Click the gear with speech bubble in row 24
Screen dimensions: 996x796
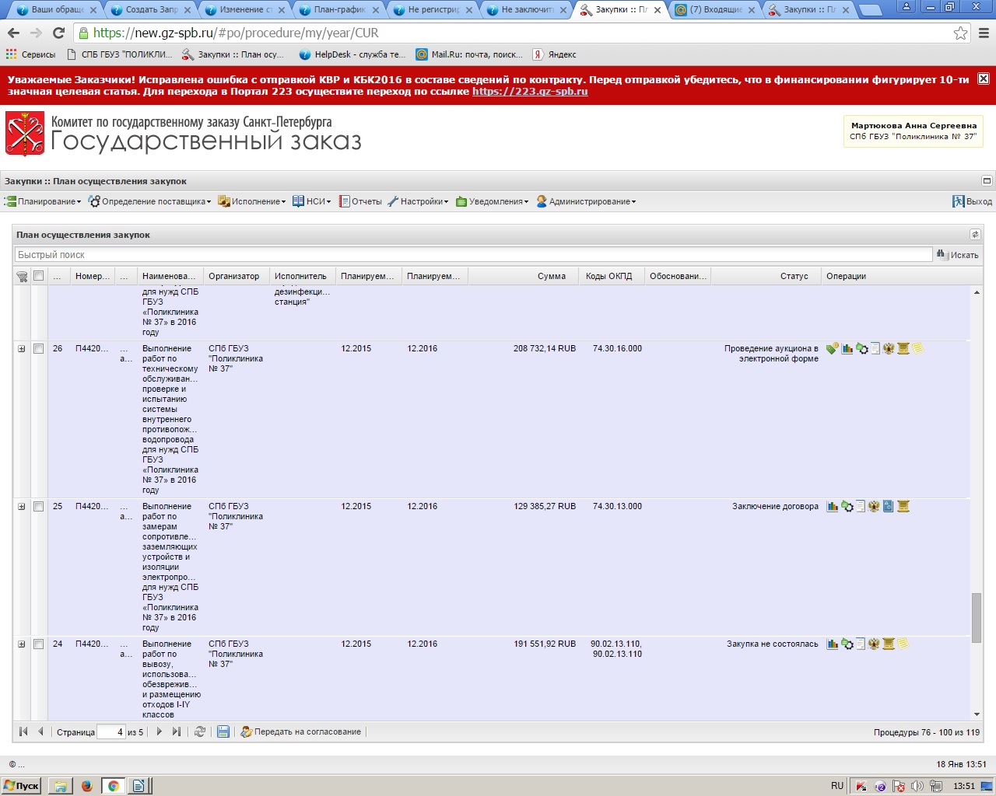click(x=847, y=644)
